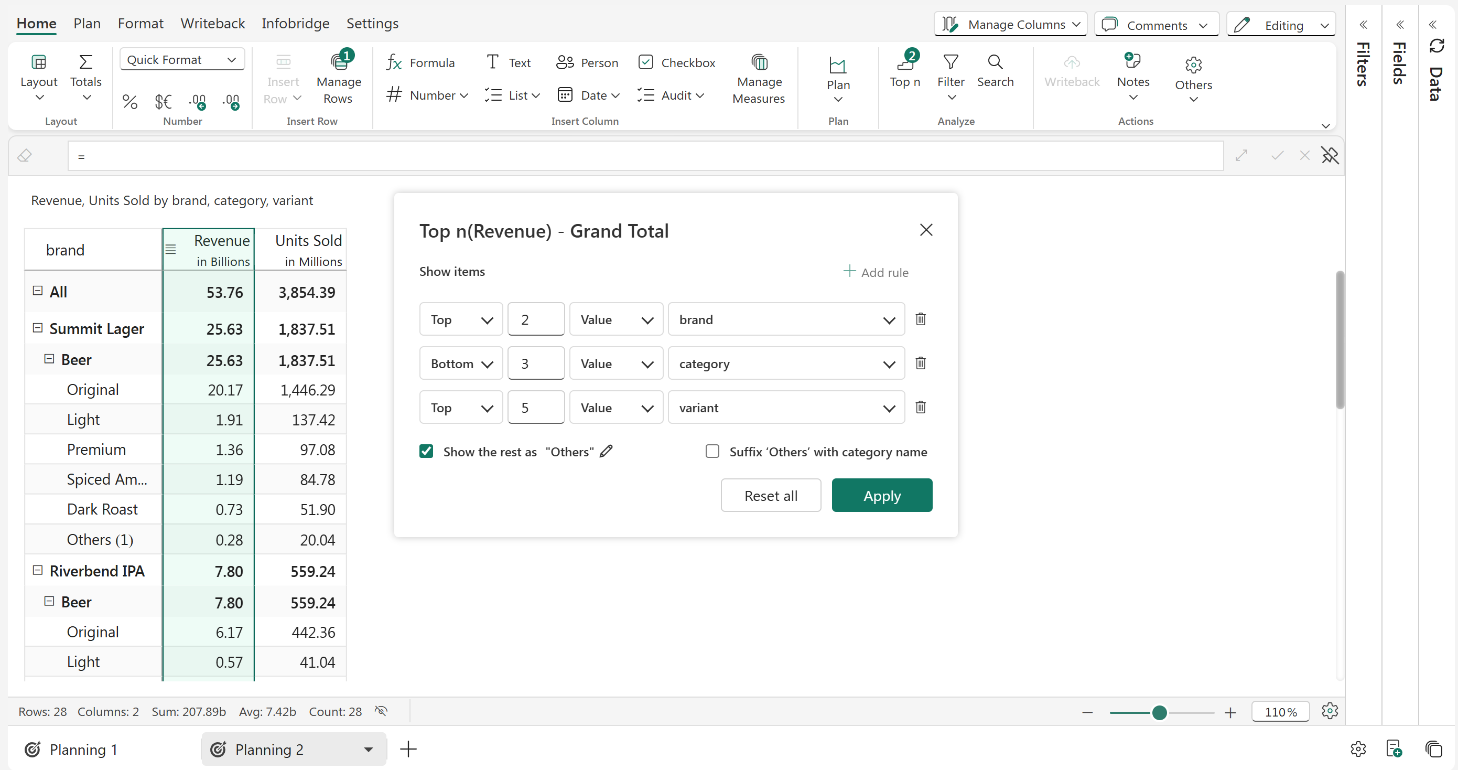Switch to the Writeback ribbon tab
The image size is (1458, 770).
212,23
